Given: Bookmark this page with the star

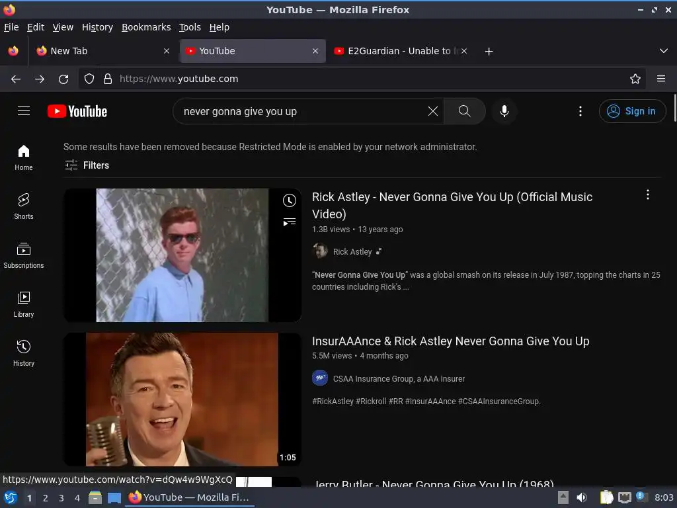Looking at the screenshot, I should click(635, 79).
